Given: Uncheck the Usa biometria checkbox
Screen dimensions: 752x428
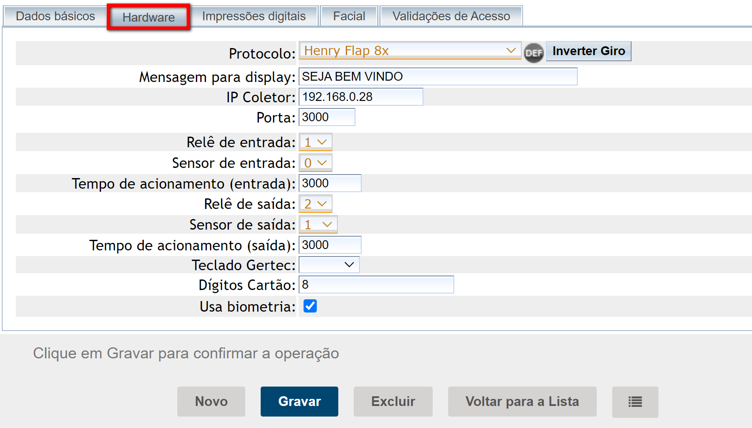Looking at the screenshot, I should pos(310,306).
